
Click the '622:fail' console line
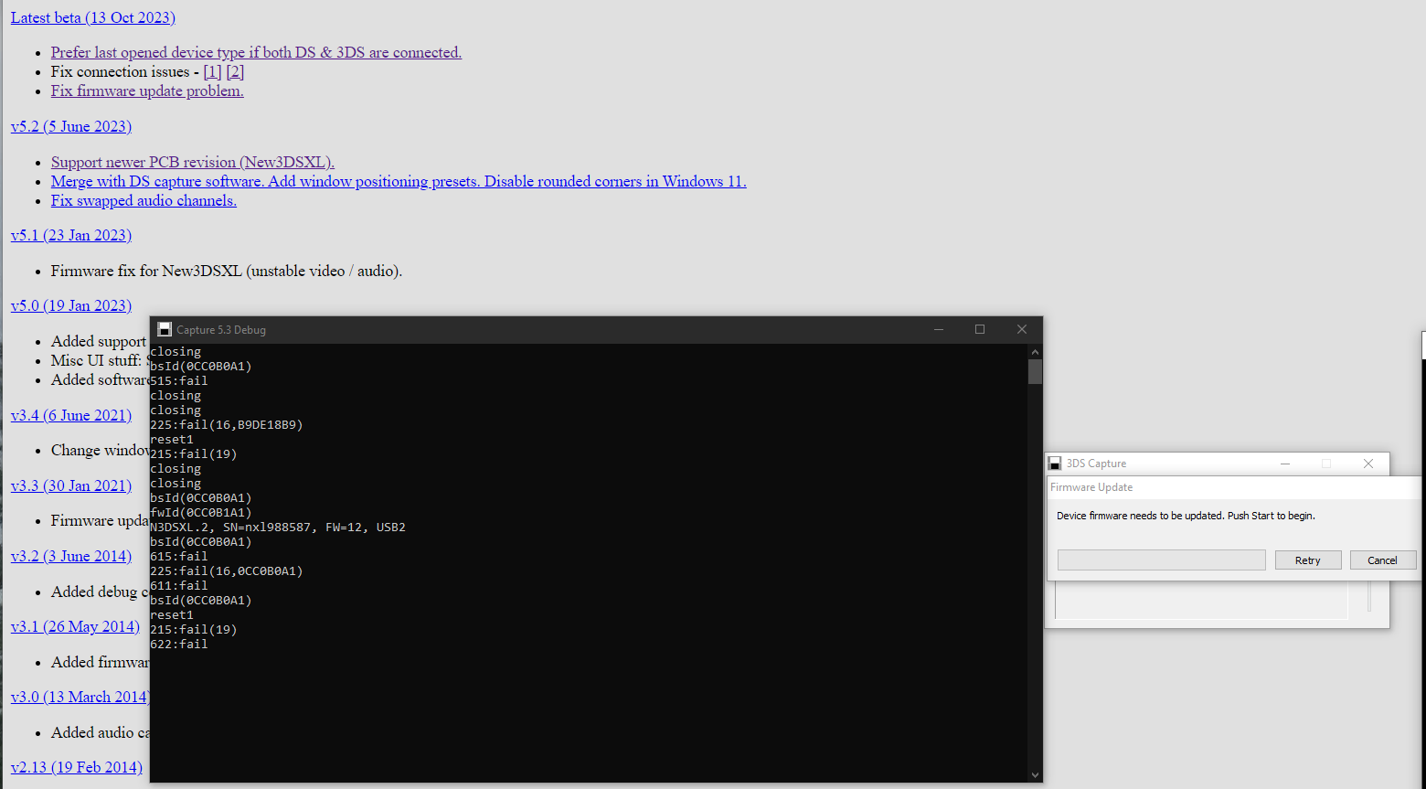click(179, 645)
